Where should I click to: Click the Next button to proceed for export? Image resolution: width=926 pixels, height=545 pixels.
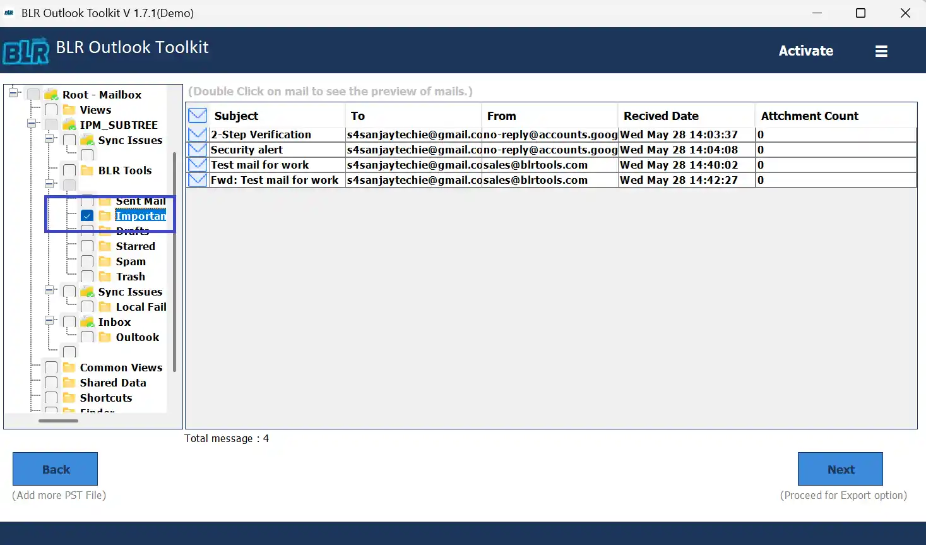(840, 469)
